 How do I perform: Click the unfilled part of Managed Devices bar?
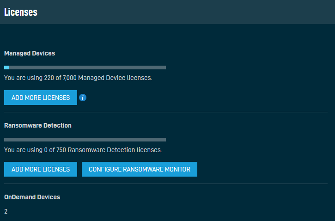click(x=88, y=68)
